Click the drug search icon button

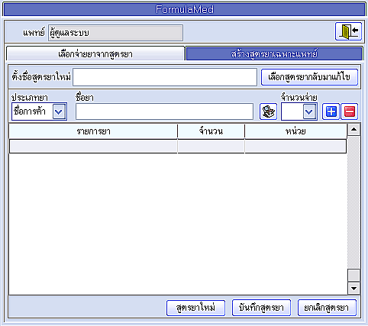268,111
